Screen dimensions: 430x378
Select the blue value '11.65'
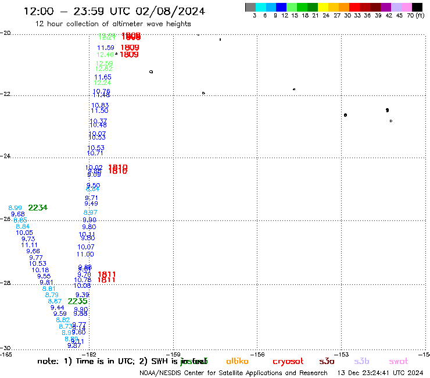point(103,77)
